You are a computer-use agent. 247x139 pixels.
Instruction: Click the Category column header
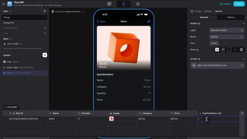coord(153,113)
